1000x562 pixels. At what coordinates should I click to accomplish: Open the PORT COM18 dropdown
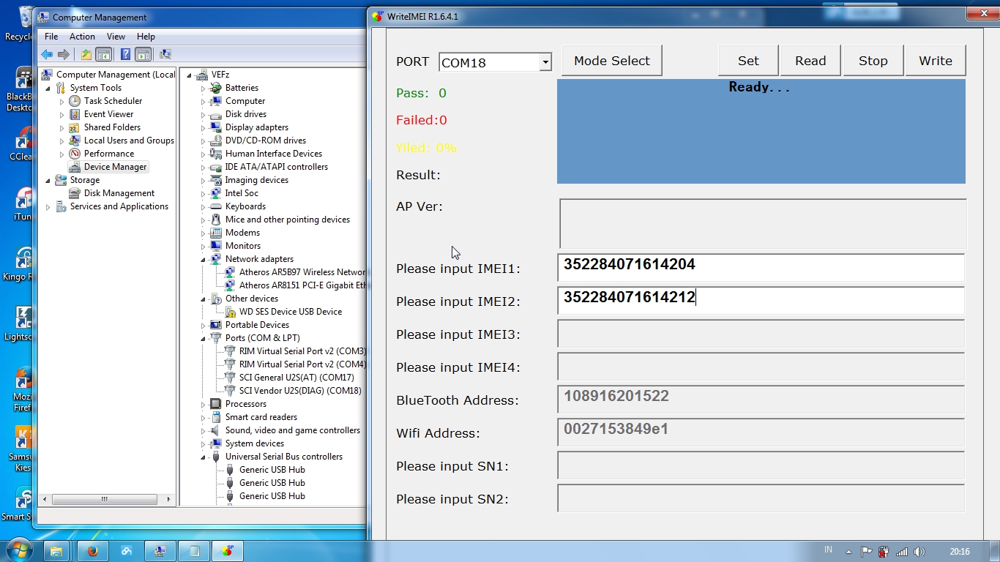pos(545,63)
